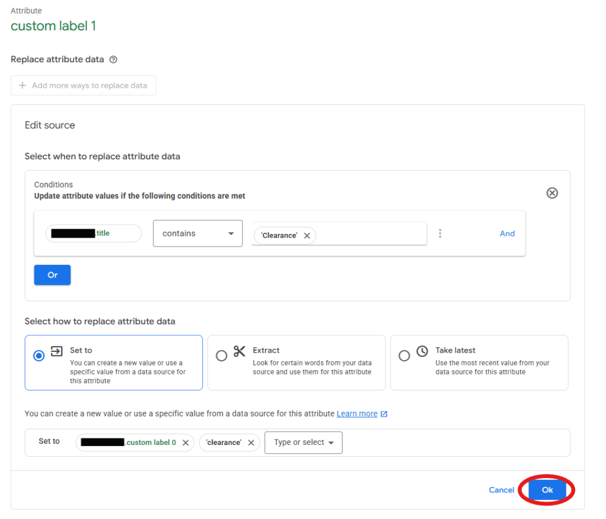Click the plus icon in Add more ways
Screen dimensions: 606x519
click(x=22, y=85)
